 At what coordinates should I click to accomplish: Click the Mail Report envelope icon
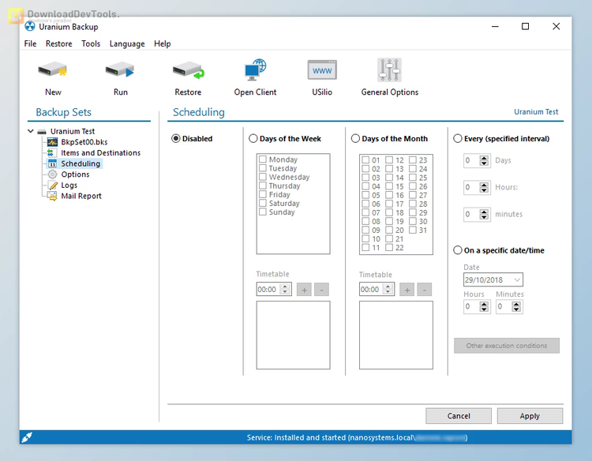tap(52, 196)
